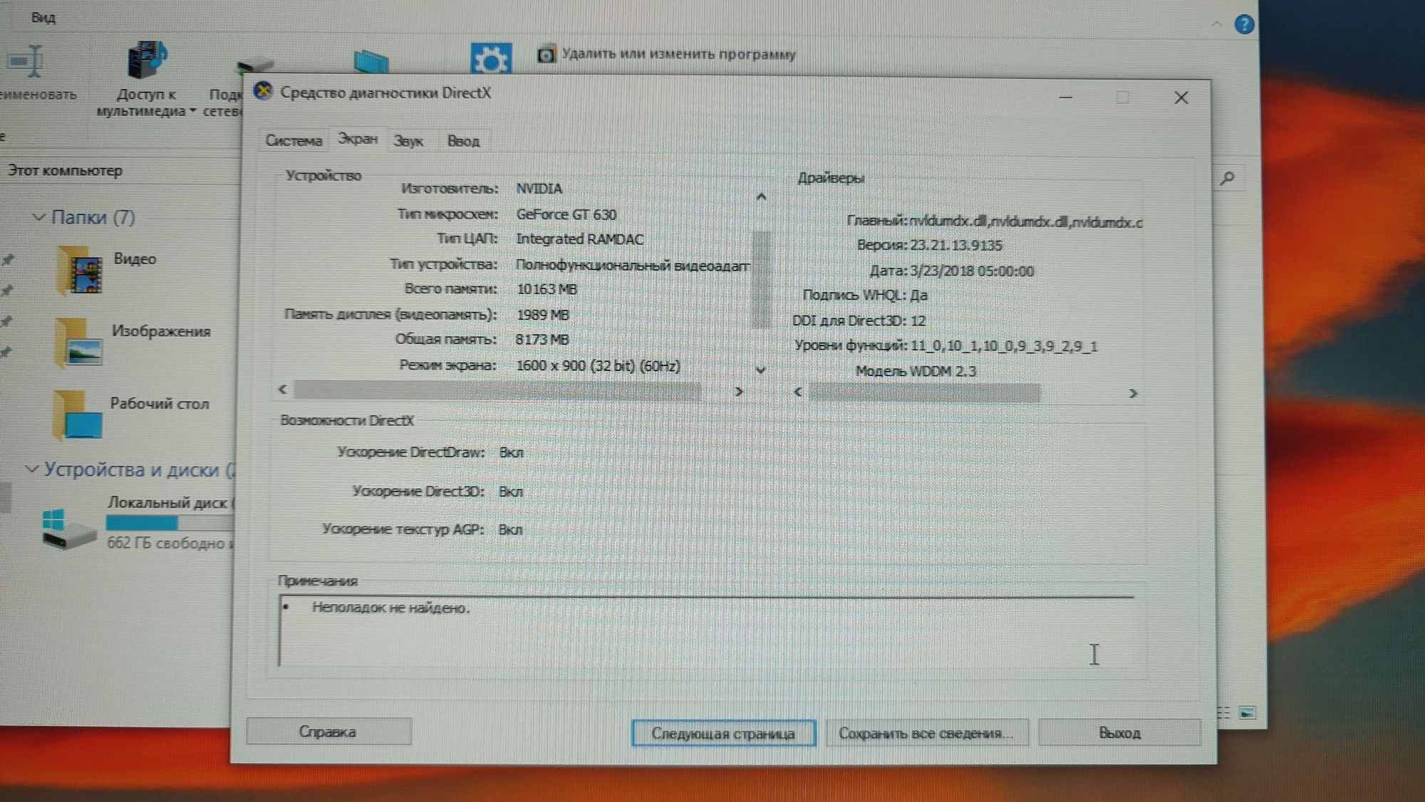
Task: Click the 8173 MB shared memory value
Action: (x=542, y=340)
